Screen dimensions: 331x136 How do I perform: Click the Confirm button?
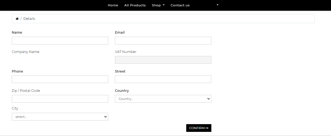tap(199, 128)
